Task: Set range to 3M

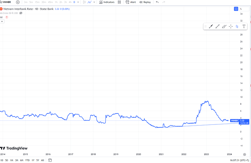Action: (17, 160)
